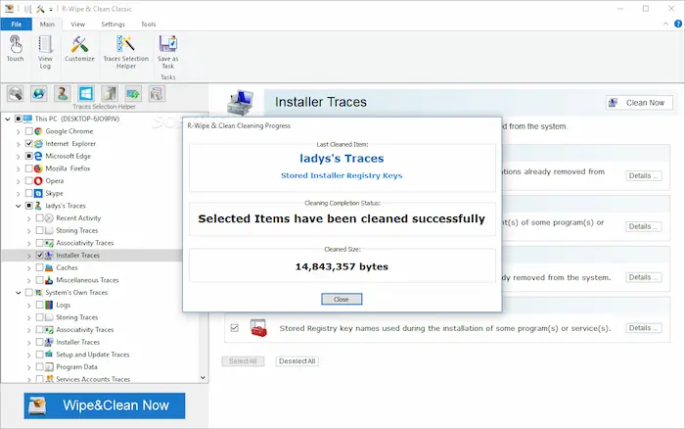This screenshot has height=429, width=685.
Task: Collapse the ribbon with the chevron
Action: [x=665, y=24]
